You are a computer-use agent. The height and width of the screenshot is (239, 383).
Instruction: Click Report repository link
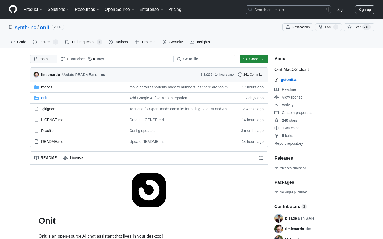(x=289, y=143)
